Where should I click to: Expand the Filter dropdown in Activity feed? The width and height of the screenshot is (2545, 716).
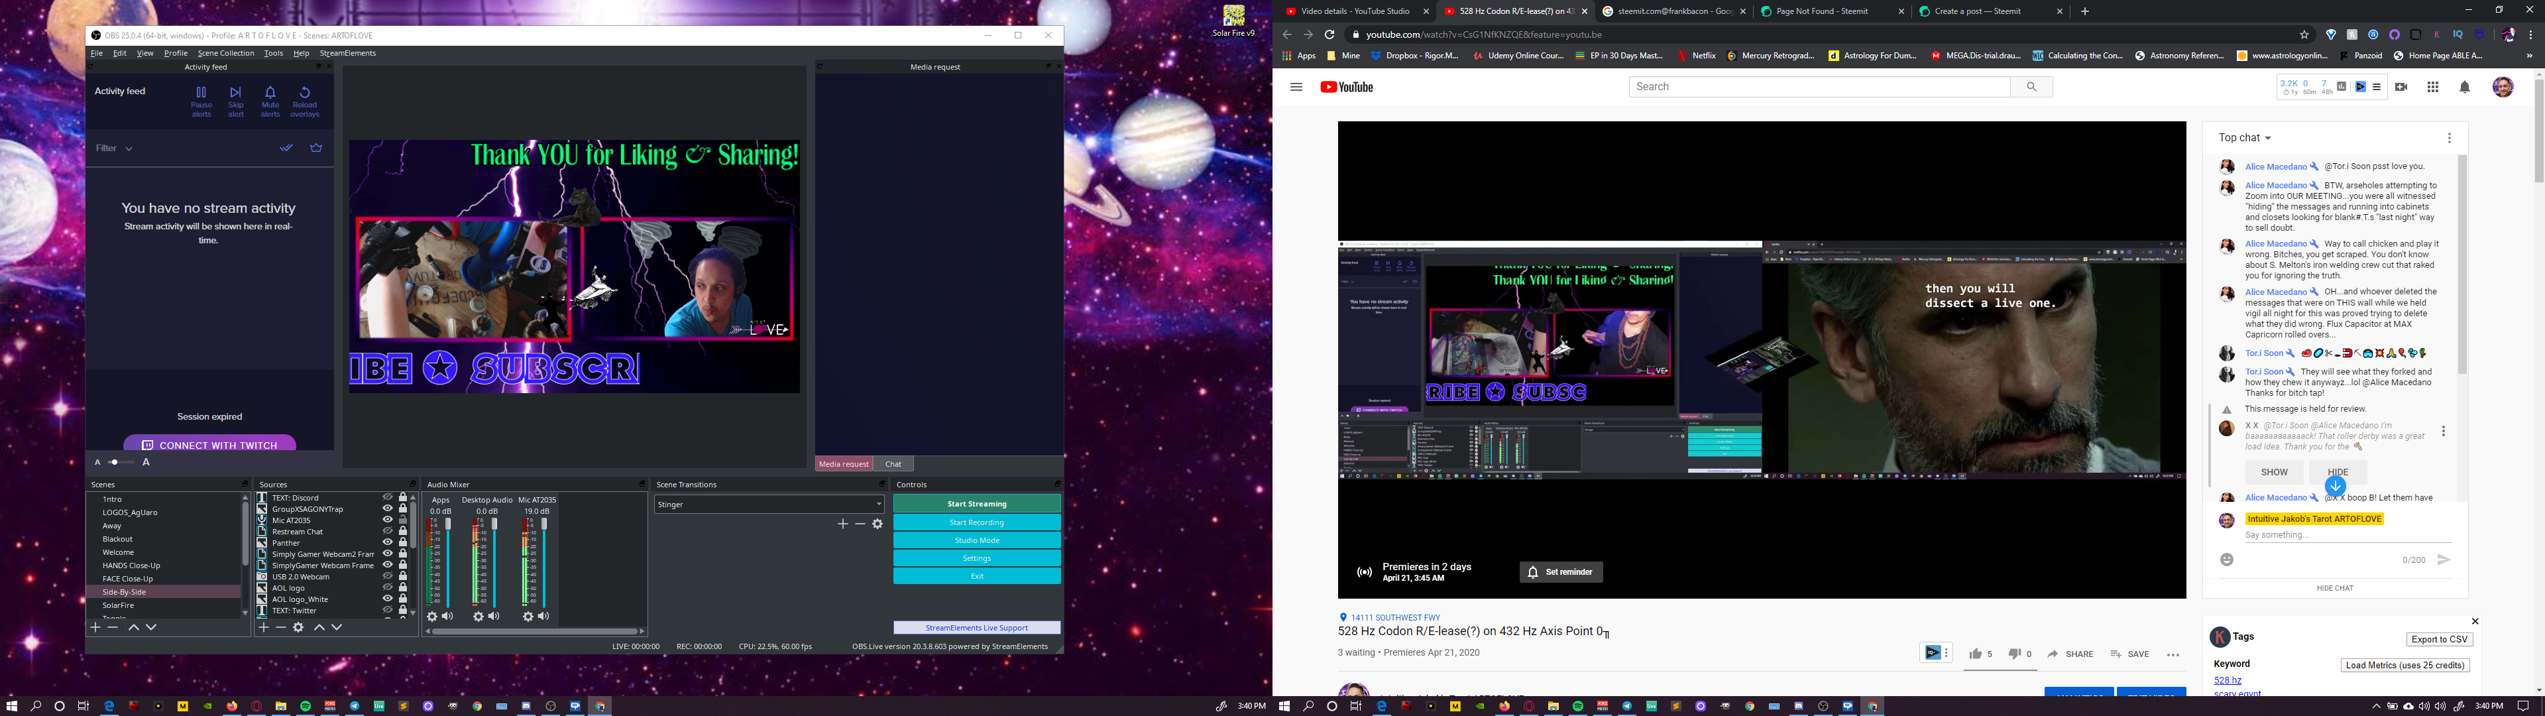pyautogui.click(x=113, y=149)
